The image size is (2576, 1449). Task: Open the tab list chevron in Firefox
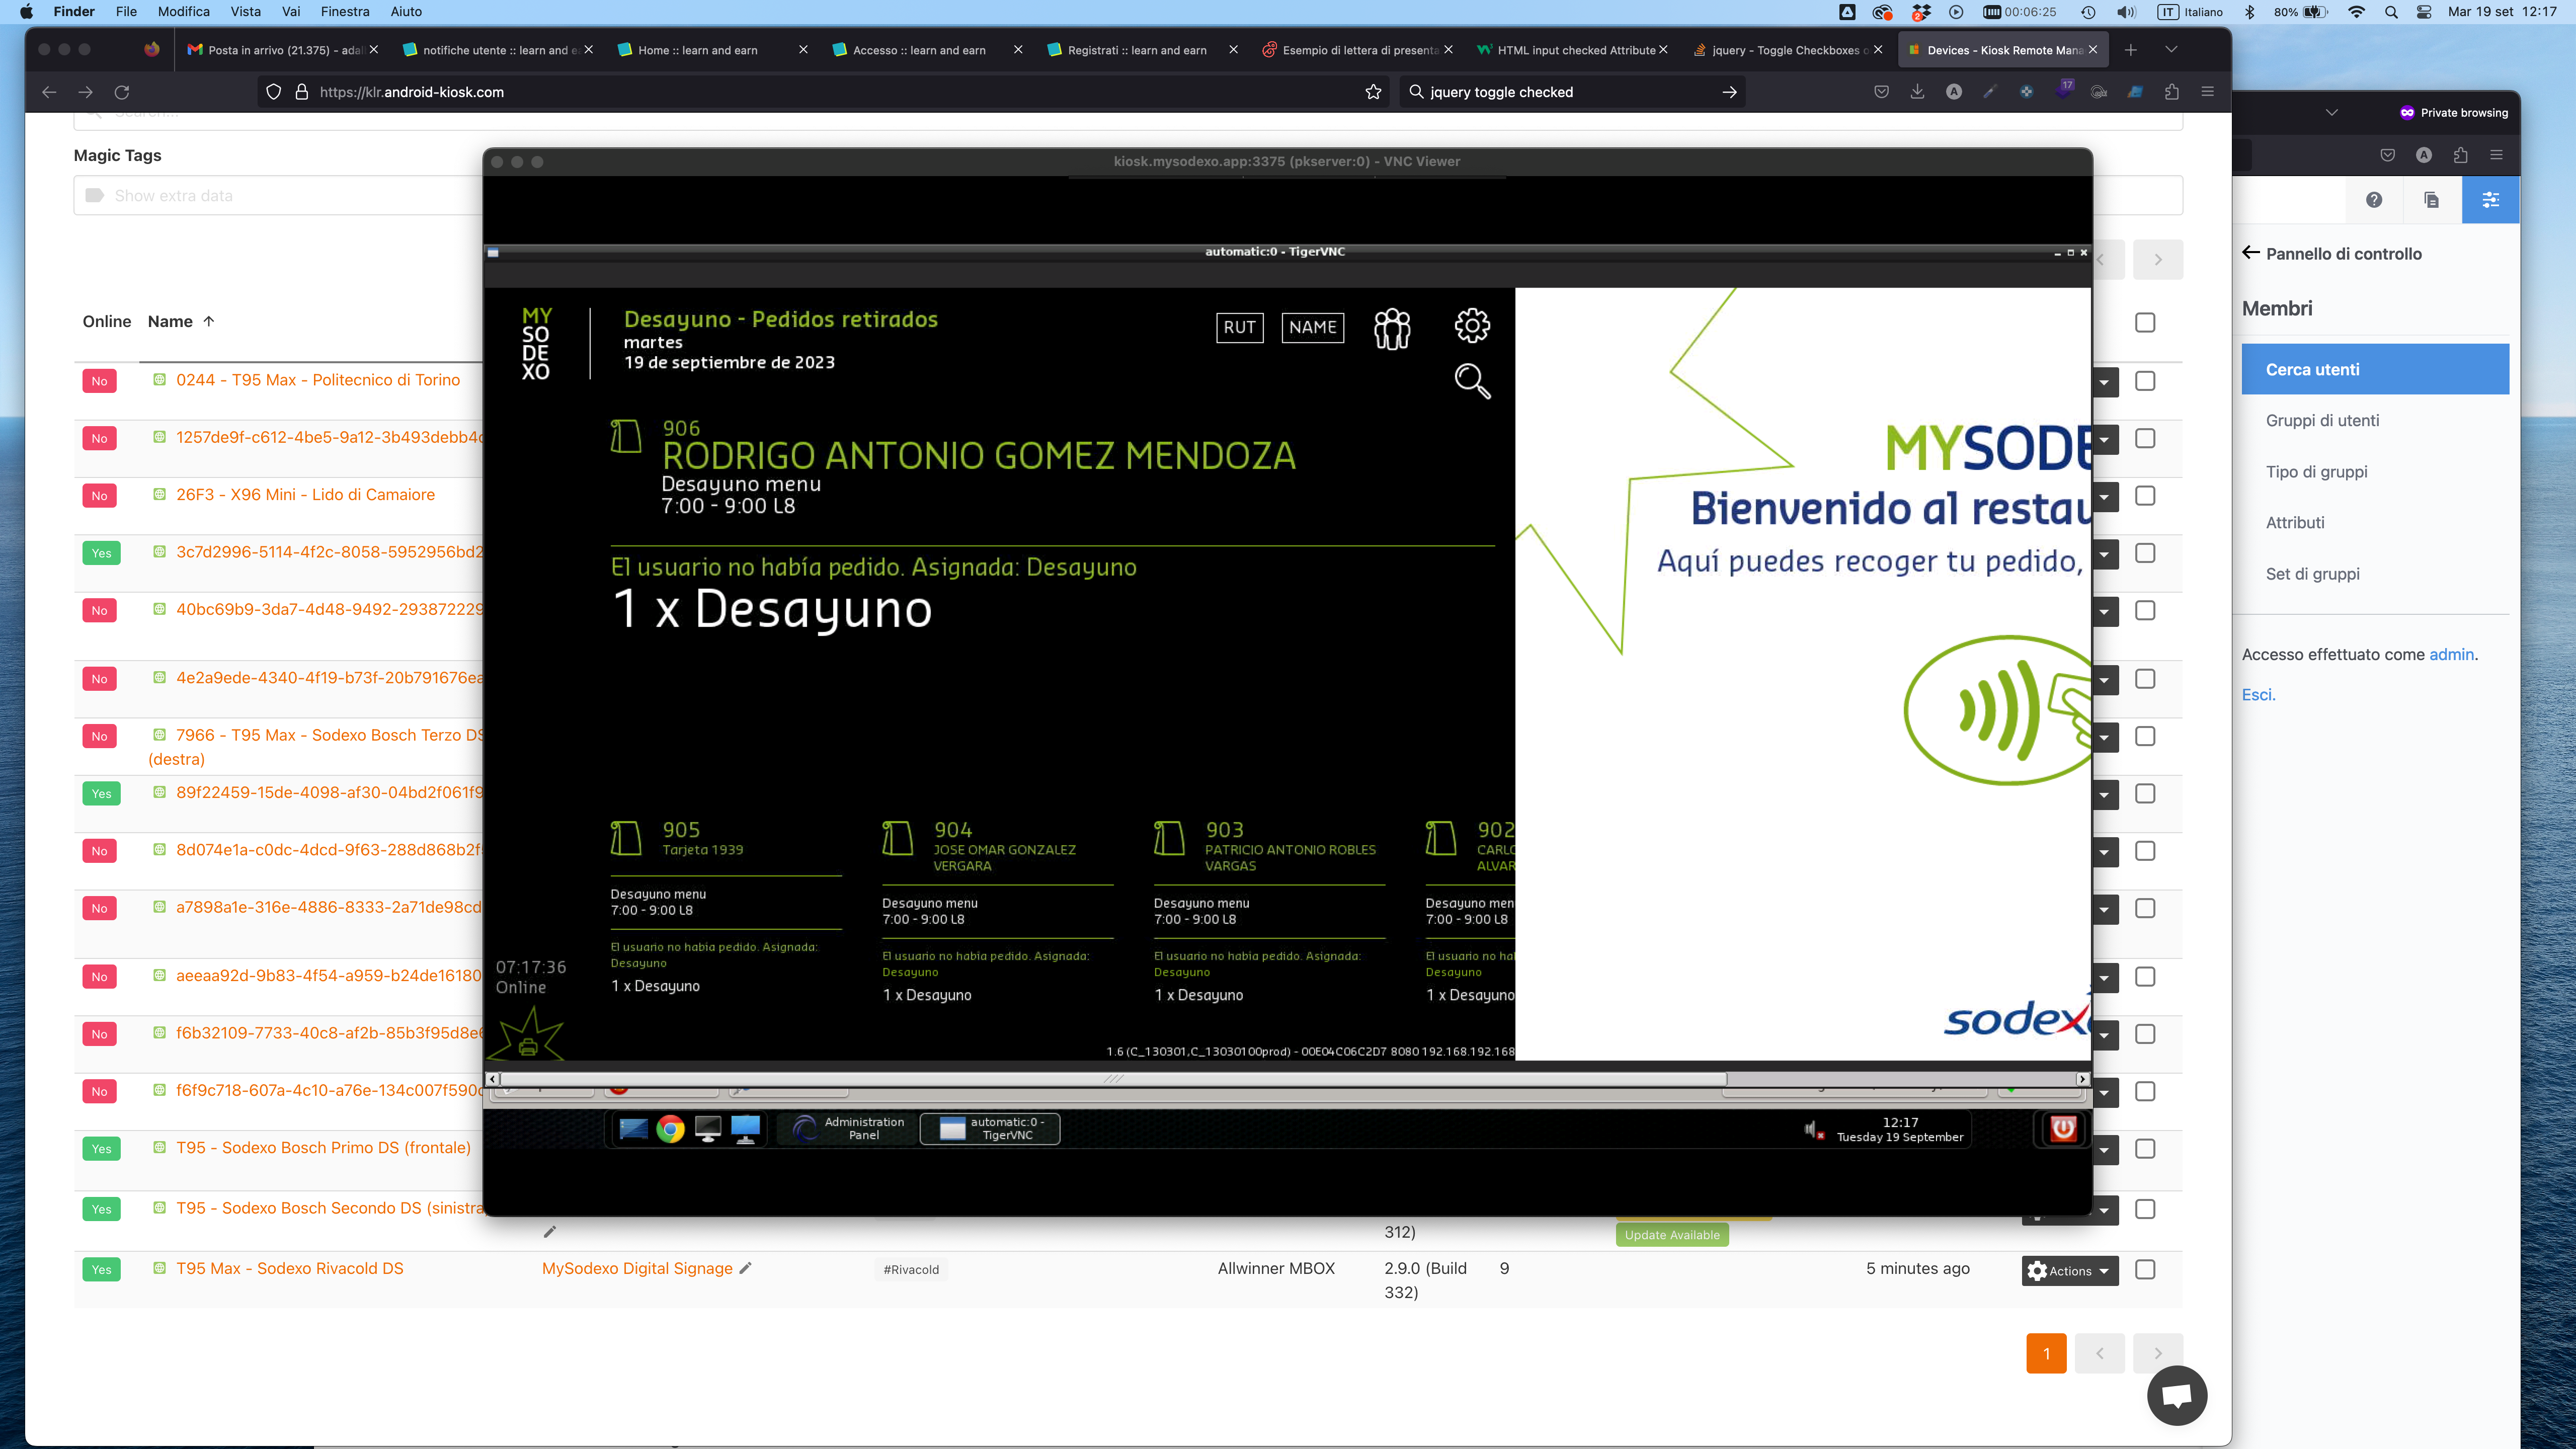(2171, 49)
